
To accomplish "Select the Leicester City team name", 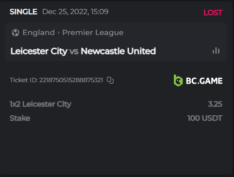I will pyautogui.click(x=39, y=51).
